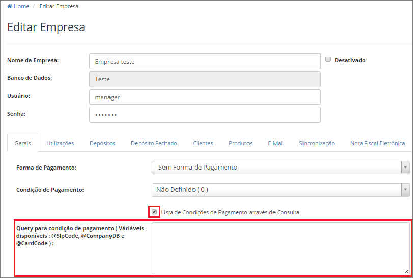Expand the Forma de Pagamento dropdown arrow
This screenshot has height=278, width=413.
point(405,168)
